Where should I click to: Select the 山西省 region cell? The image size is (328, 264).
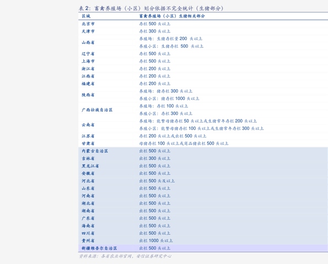88,42
